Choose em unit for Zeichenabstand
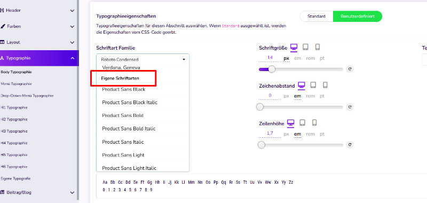Viewport: 427px width, 203px height. 298,96
